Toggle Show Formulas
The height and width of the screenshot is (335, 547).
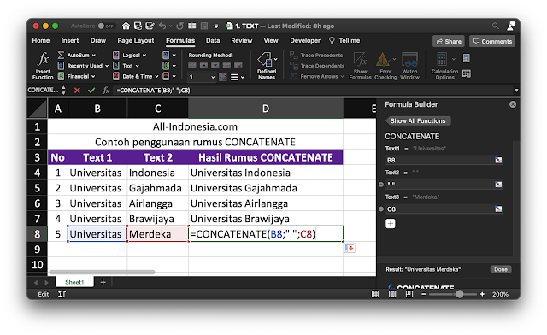360,66
